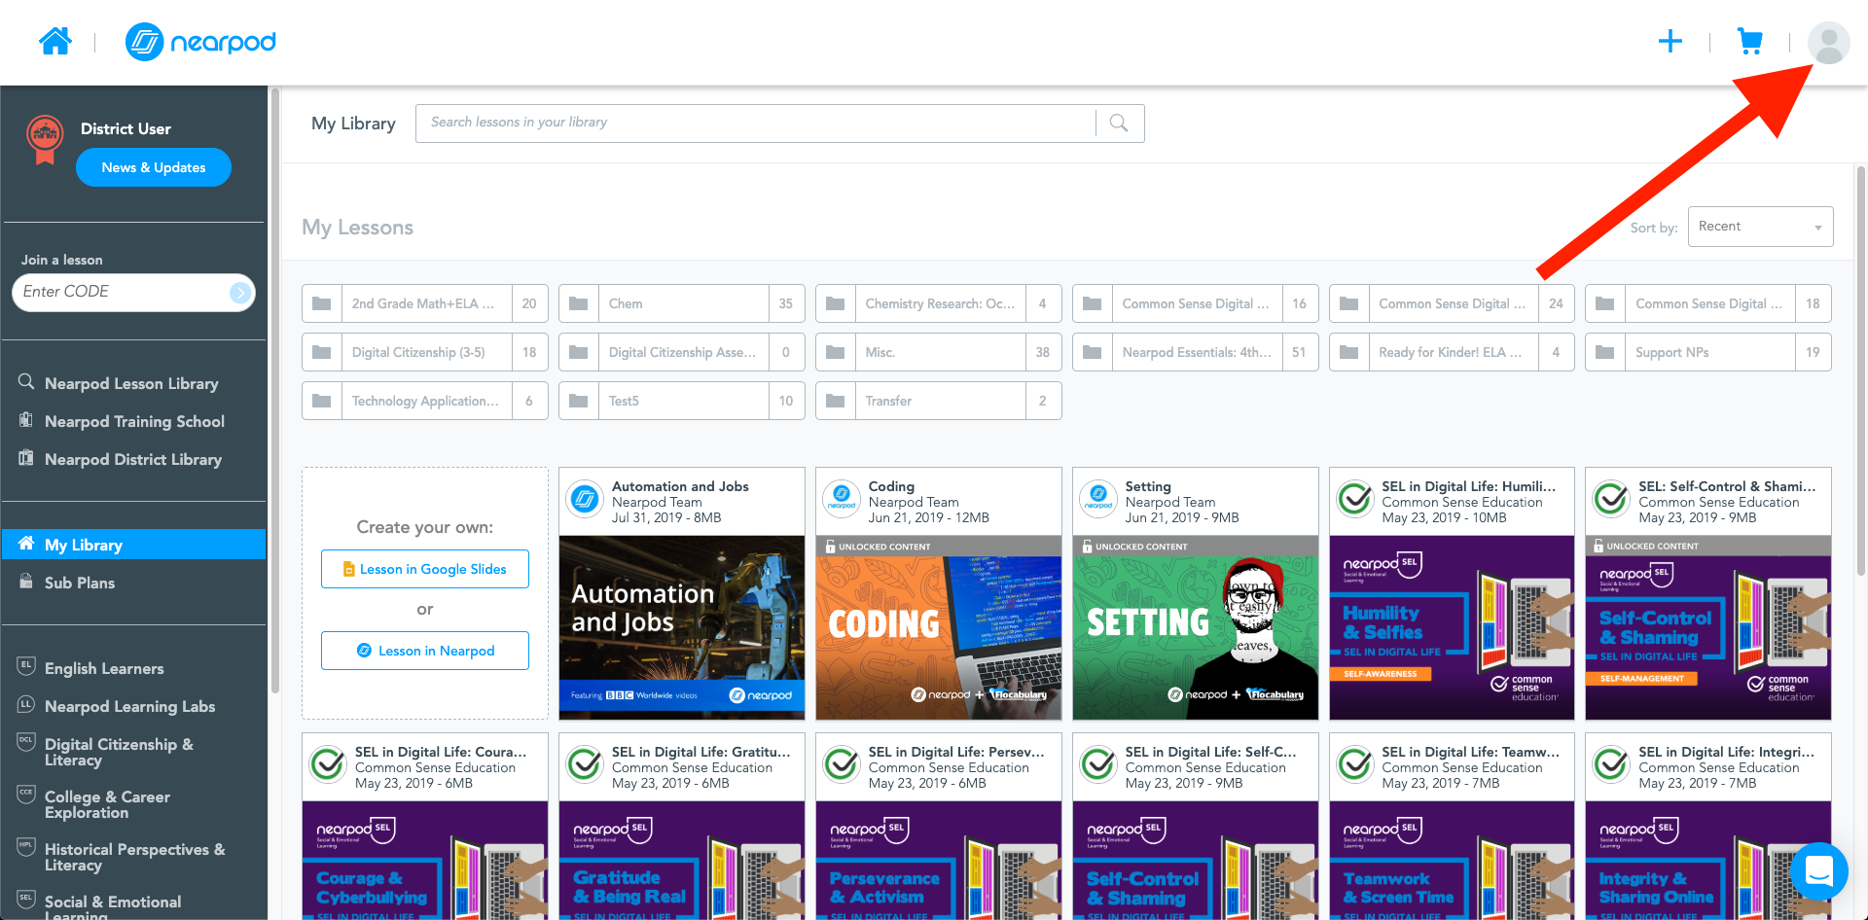Open the chat support bubble
The width and height of the screenshot is (1868, 920).
[x=1817, y=870]
